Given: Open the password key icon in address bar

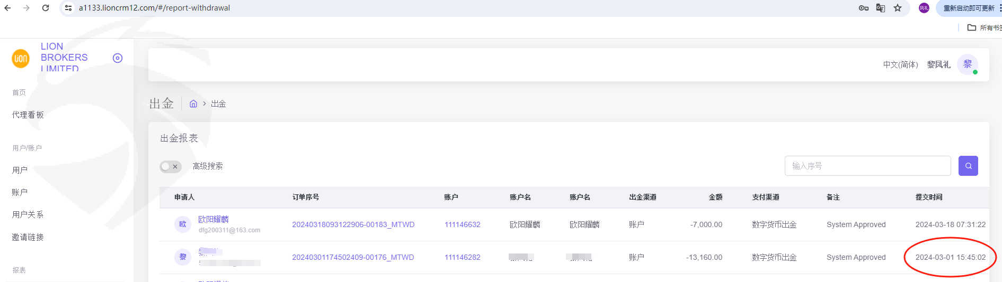Looking at the screenshot, I should tap(864, 8).
